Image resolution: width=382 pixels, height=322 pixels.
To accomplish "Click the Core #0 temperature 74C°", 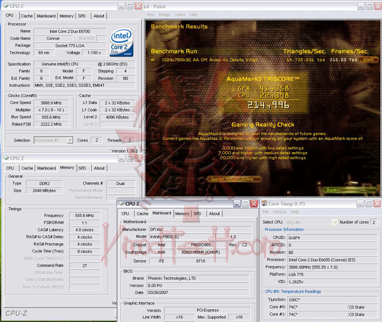I will [x=317, y=307].
